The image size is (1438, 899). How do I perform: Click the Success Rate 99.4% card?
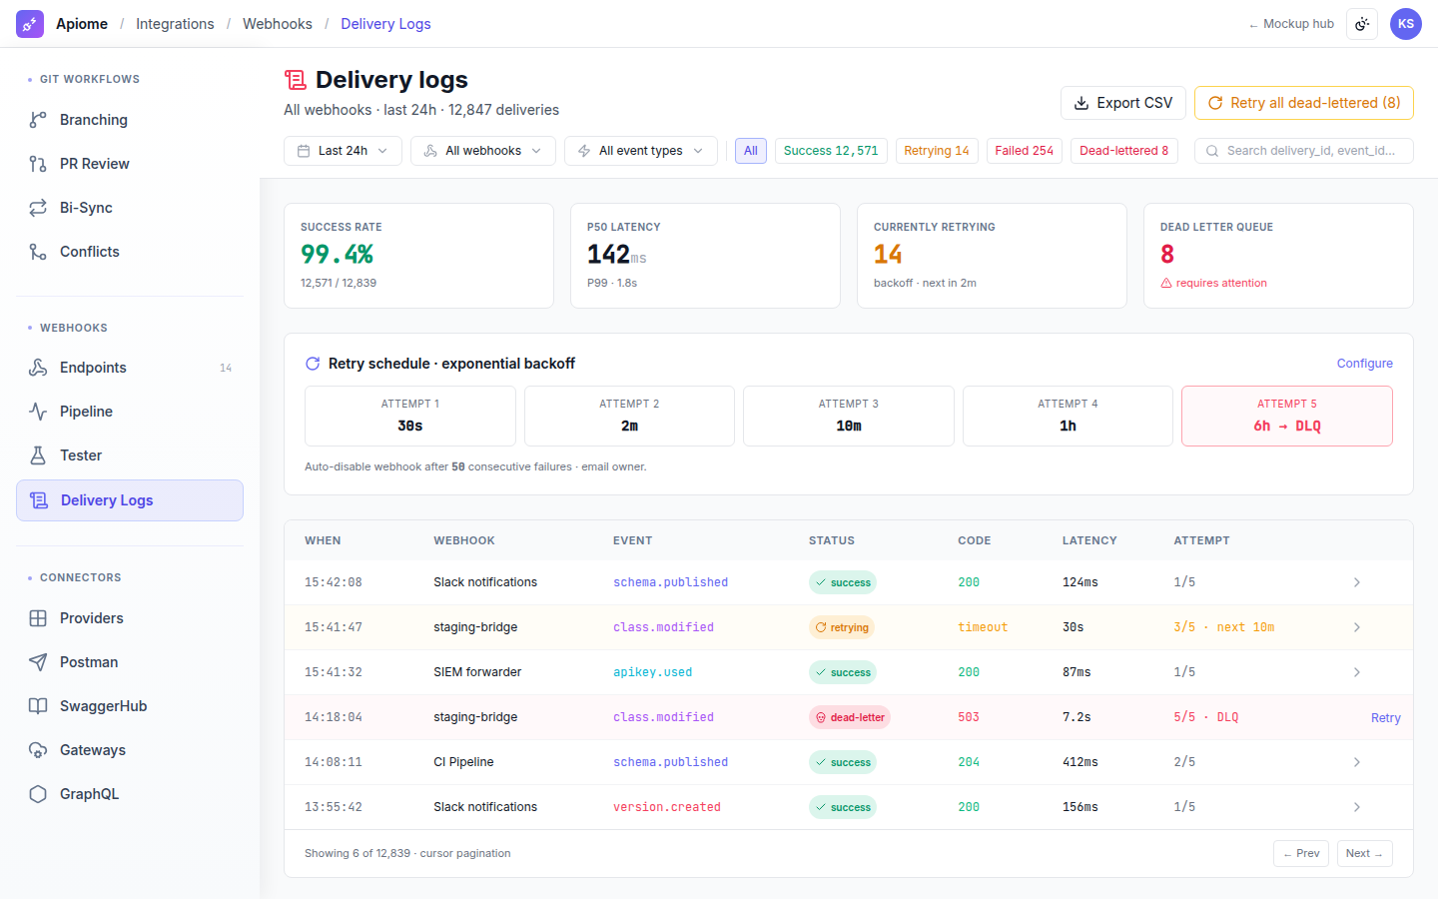(418, 256)
